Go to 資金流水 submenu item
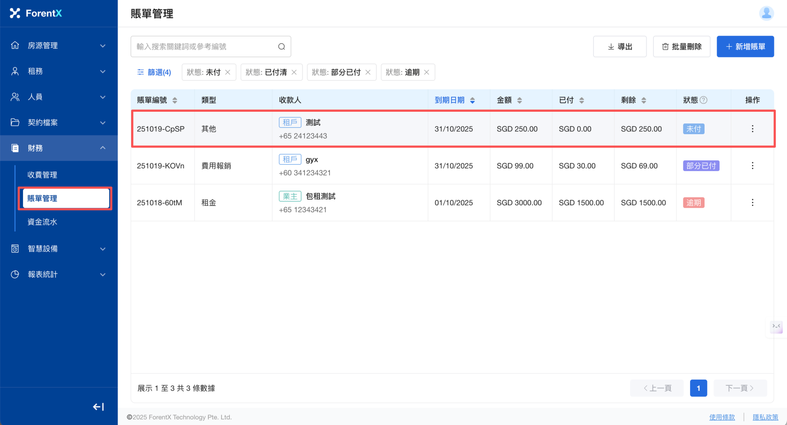This screenshot has width=787, height=425. (x=43, y=222)
